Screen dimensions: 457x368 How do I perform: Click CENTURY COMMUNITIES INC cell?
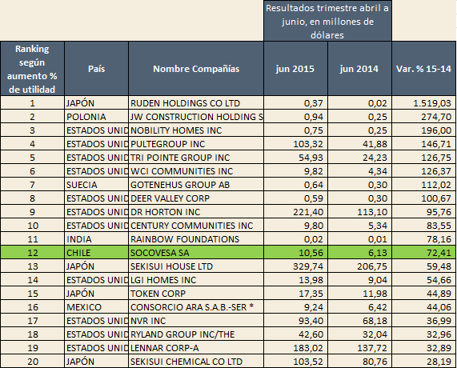(x=196, y=226)
